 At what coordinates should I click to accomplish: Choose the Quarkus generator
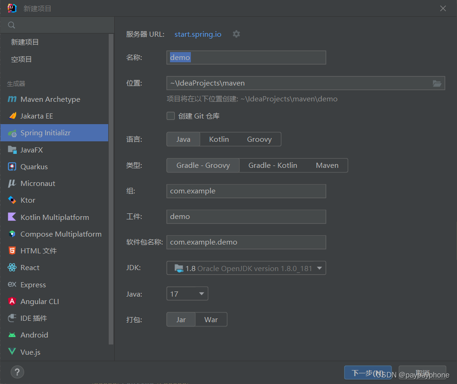(35, 166)
